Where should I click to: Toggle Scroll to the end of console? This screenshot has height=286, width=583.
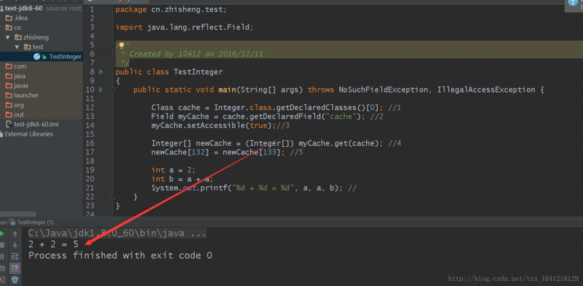tap(15, 268)
